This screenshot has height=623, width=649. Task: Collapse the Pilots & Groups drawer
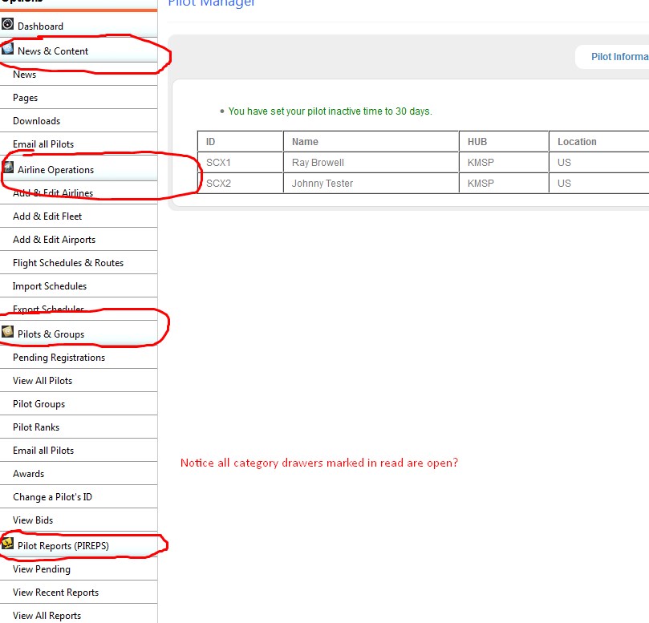tap(79, 334)
